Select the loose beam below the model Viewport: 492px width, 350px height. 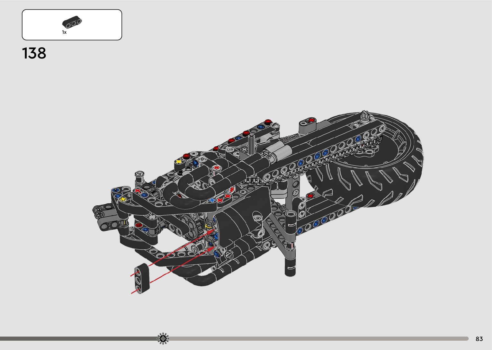142,278
